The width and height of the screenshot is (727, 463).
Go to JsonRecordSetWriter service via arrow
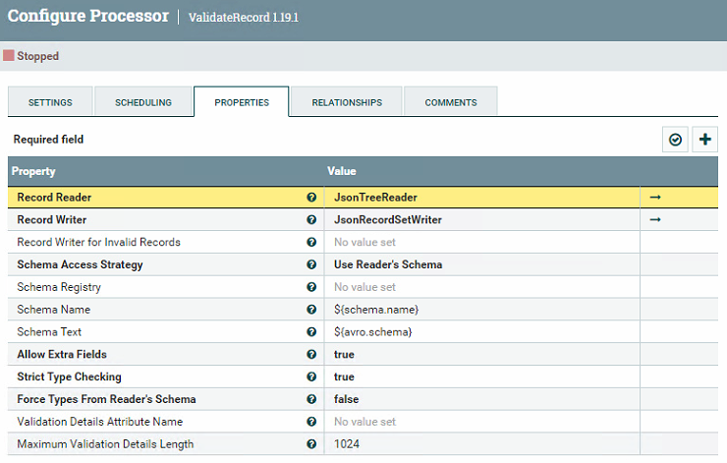(655, 220)
